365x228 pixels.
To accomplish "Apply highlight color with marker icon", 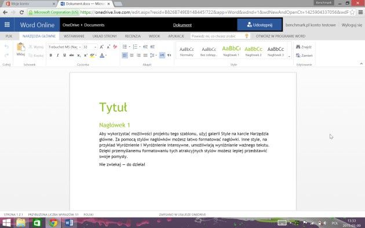I will (92, 56).
